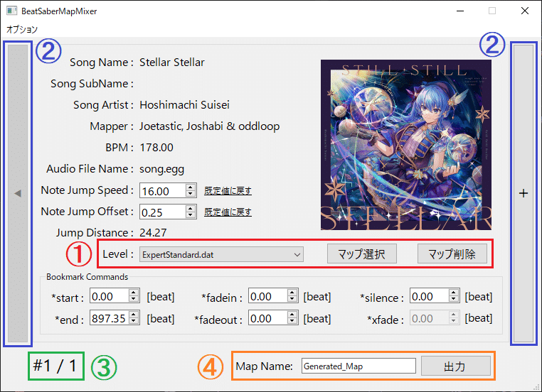The width and height of the screenshot is (542, 392).
Task: Decrease Note Jump Speed with down arrow
Action: click(x=191, y=194)
